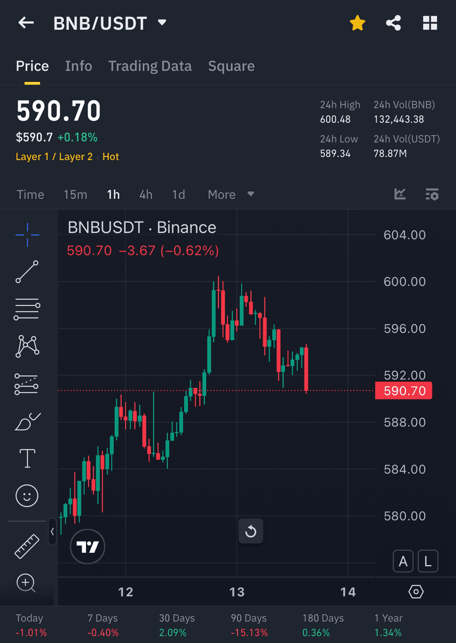Click the BNBUSDT · Binance chart title

(x=142, y=227)
